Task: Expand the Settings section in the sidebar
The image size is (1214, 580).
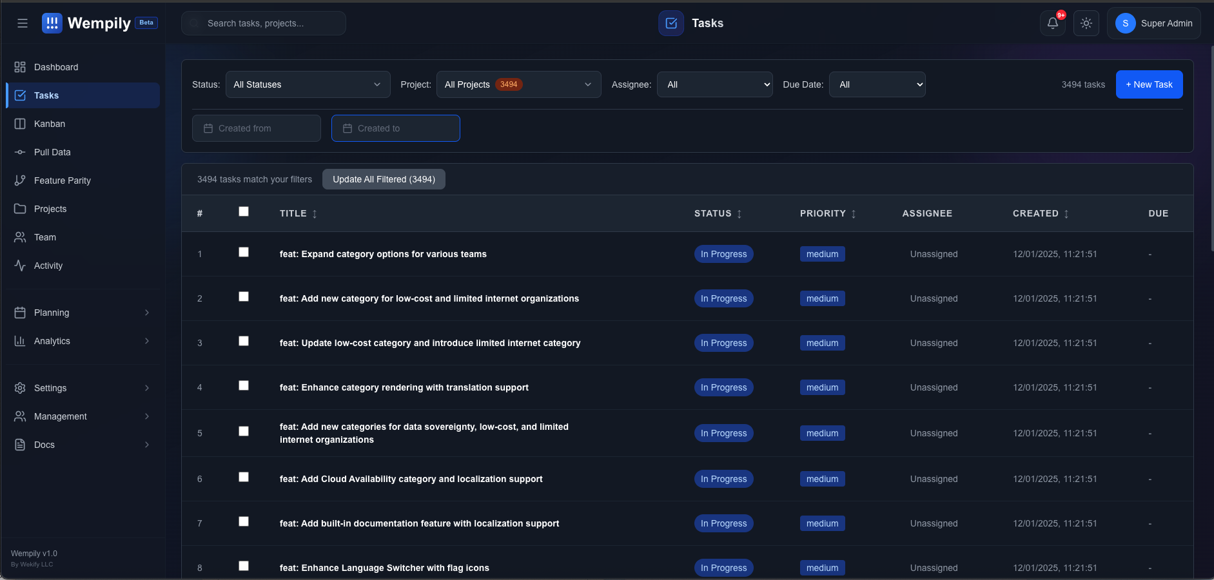Action: [x=50, y=388]
